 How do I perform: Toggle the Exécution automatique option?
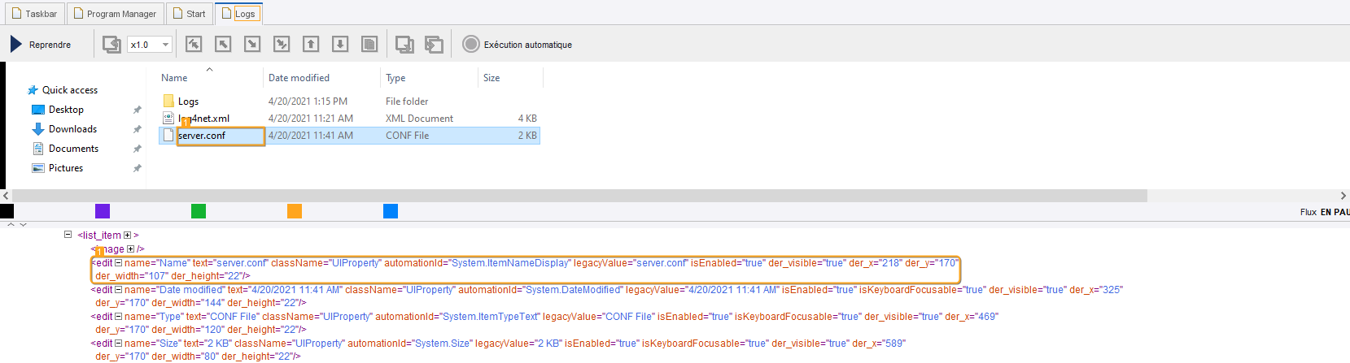click(x=471, y=45)
